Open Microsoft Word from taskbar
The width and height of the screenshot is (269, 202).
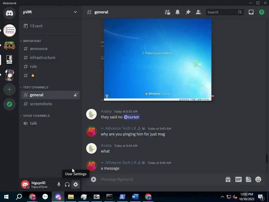(x=135, y=197)
